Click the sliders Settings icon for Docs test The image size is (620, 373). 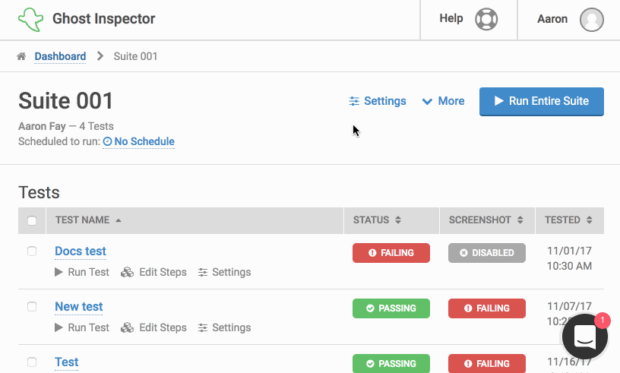point(203,272)
